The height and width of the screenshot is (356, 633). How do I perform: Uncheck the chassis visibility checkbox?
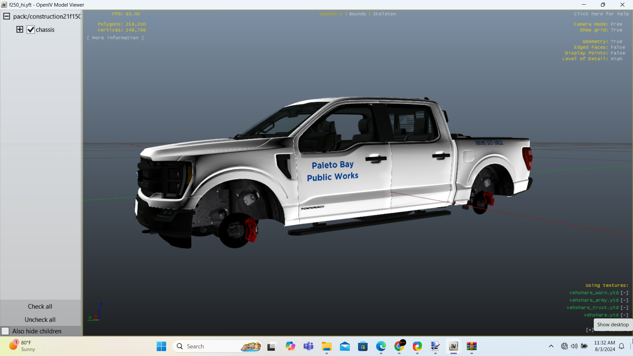point(31,30)
